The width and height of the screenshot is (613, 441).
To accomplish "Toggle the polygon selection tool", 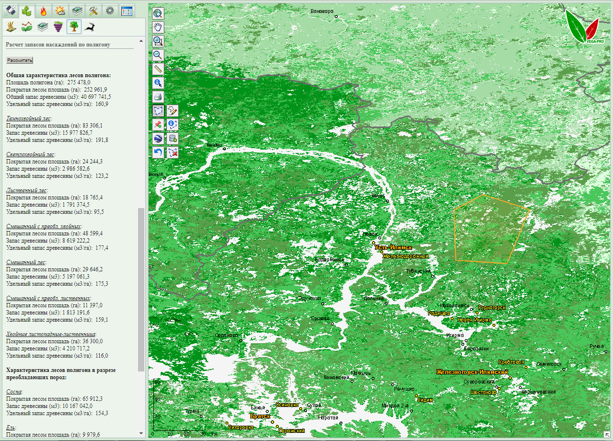I will [x=158, y=111].
